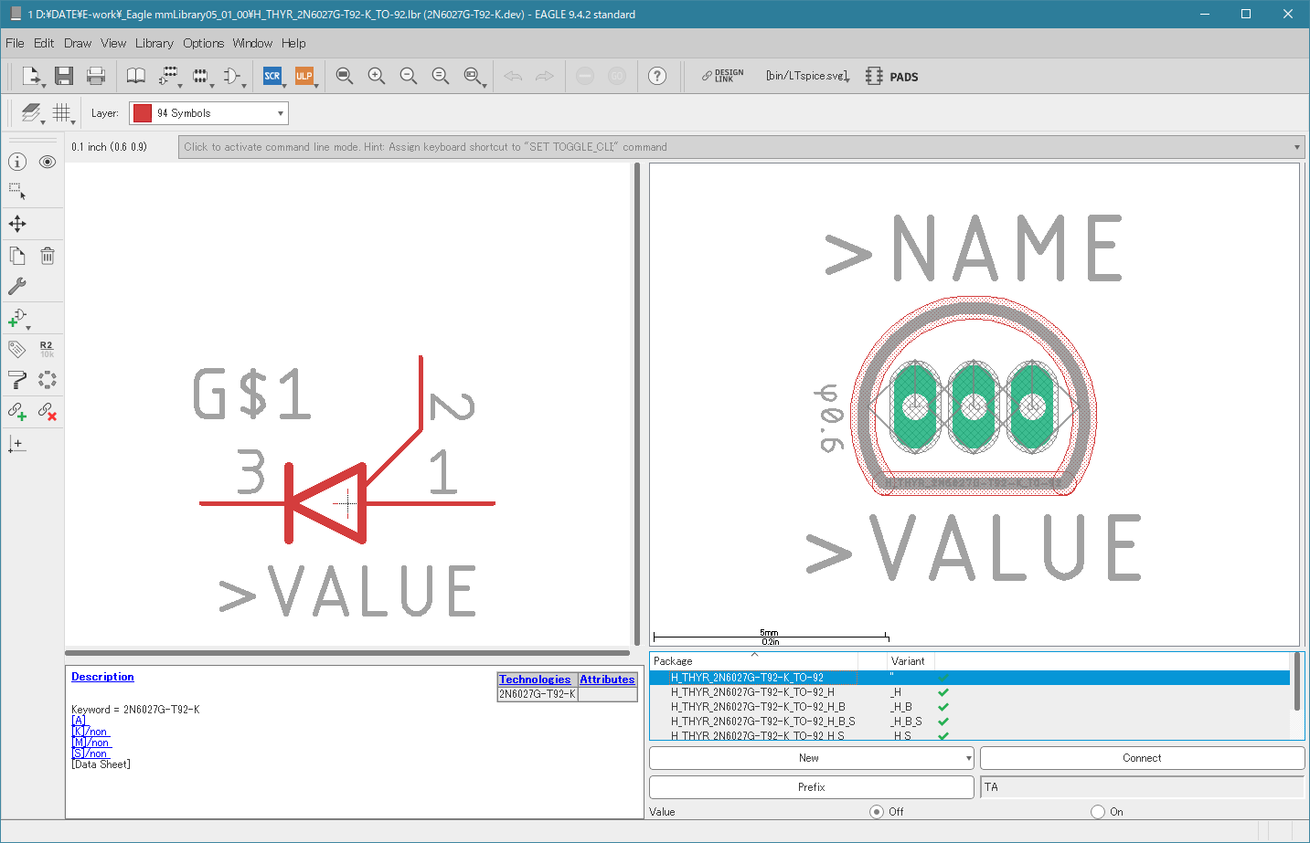Click the Info tool icon
Viewport: 1310px width, 843px height.
[x=17, y=162]
